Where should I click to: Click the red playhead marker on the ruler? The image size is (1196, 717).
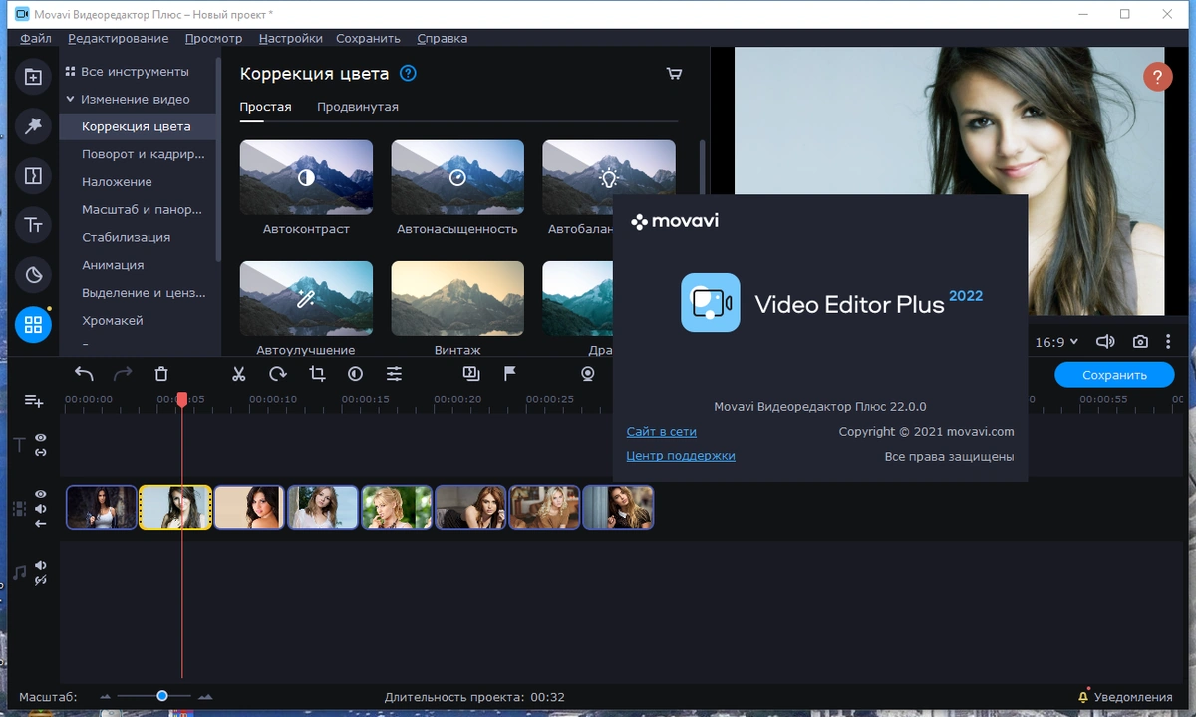click(x=182, y=399)
